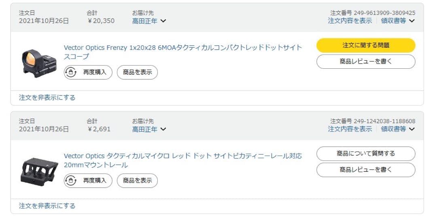The image size is (437, 216).
Task: Write a review for the Frenzy sight
Action: click(x=365, y=62)
